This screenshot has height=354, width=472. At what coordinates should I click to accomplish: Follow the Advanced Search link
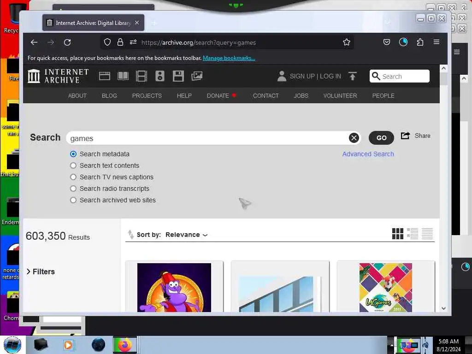(368, 154)
